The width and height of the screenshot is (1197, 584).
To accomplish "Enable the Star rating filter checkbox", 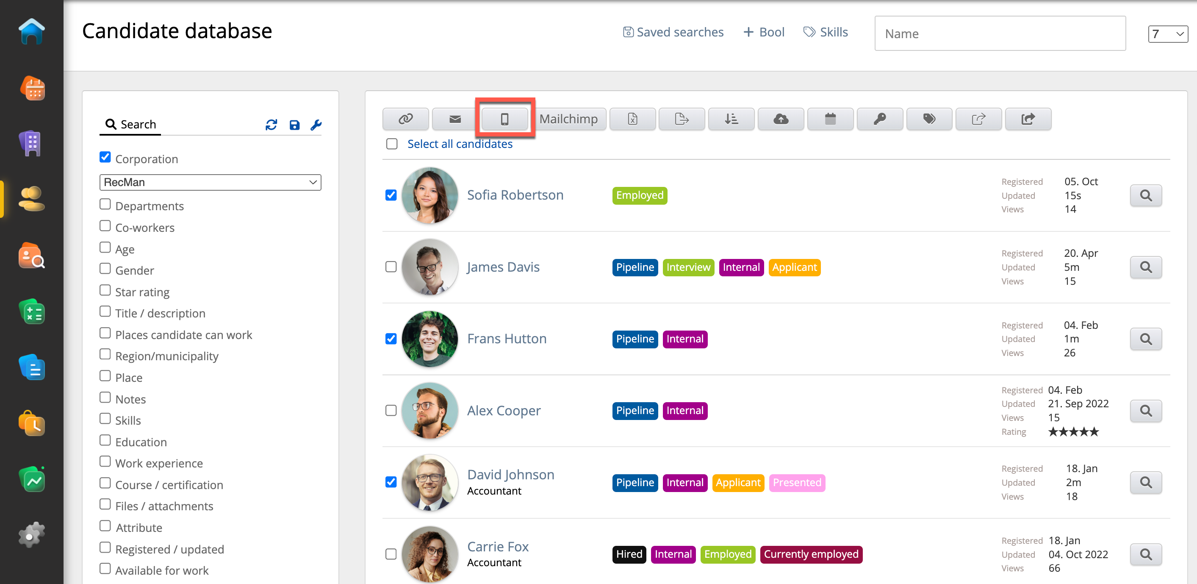I will [x=105, y=291].
